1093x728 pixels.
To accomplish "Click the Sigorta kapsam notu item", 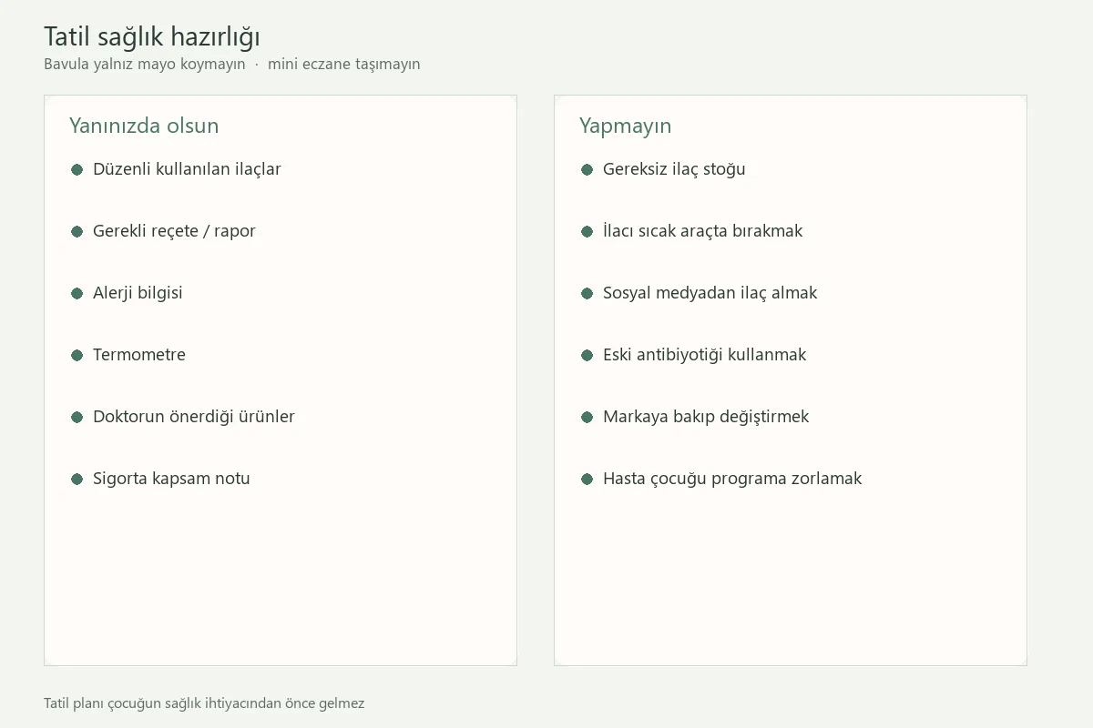I will [x=171, y=479].
